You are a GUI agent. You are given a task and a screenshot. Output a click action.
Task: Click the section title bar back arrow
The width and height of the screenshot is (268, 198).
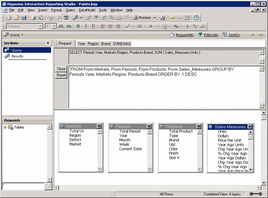point(252,35)
